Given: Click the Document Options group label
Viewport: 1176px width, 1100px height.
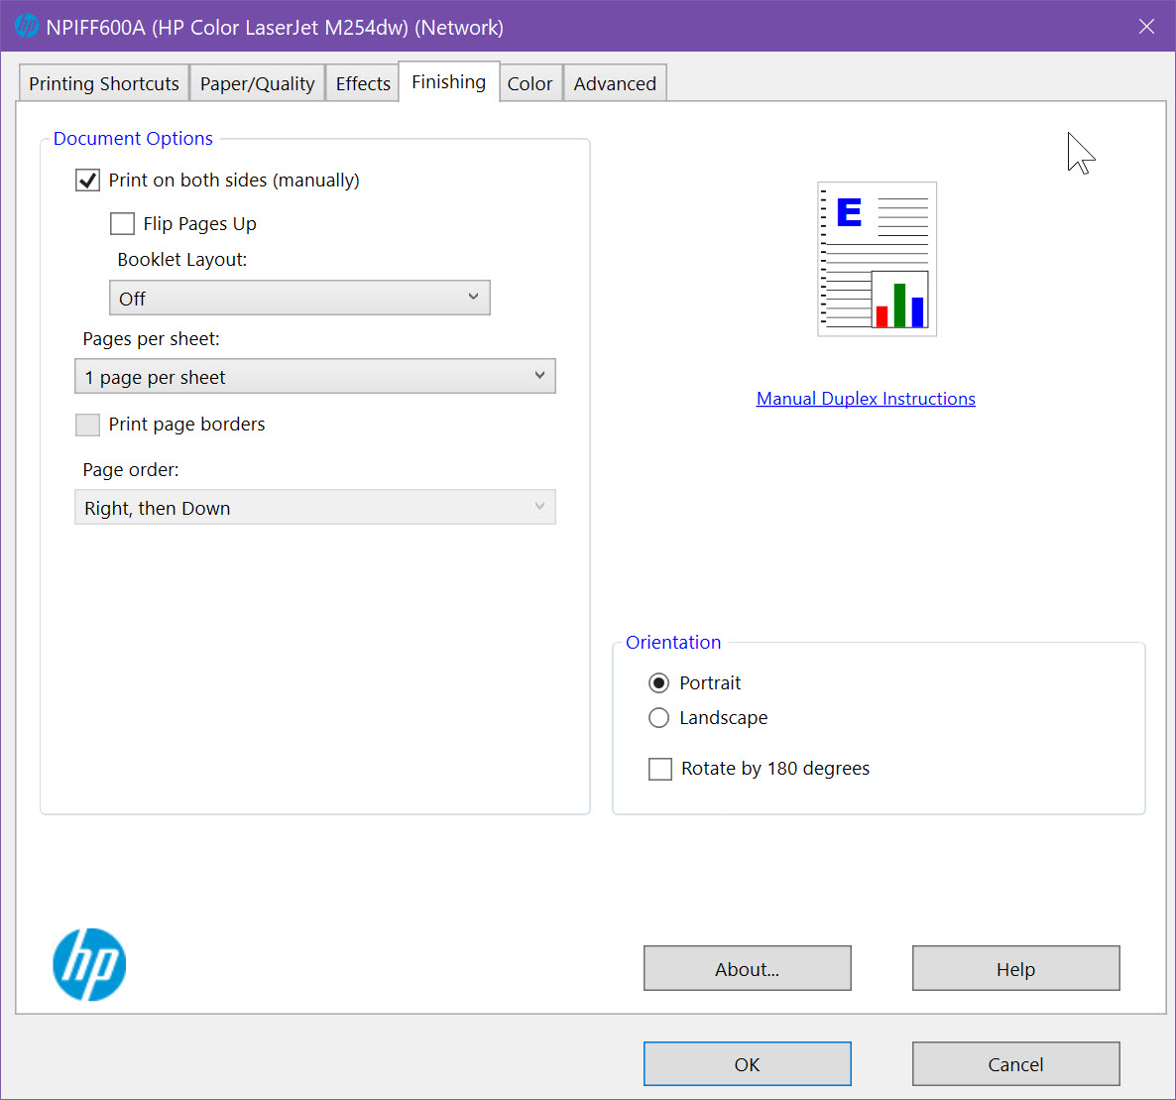Looking at the screenshot, I should pos(133,138).
